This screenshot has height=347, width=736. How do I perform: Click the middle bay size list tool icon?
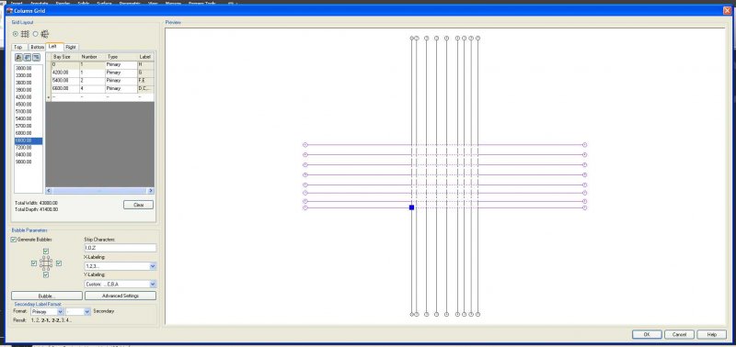(28, 57)
